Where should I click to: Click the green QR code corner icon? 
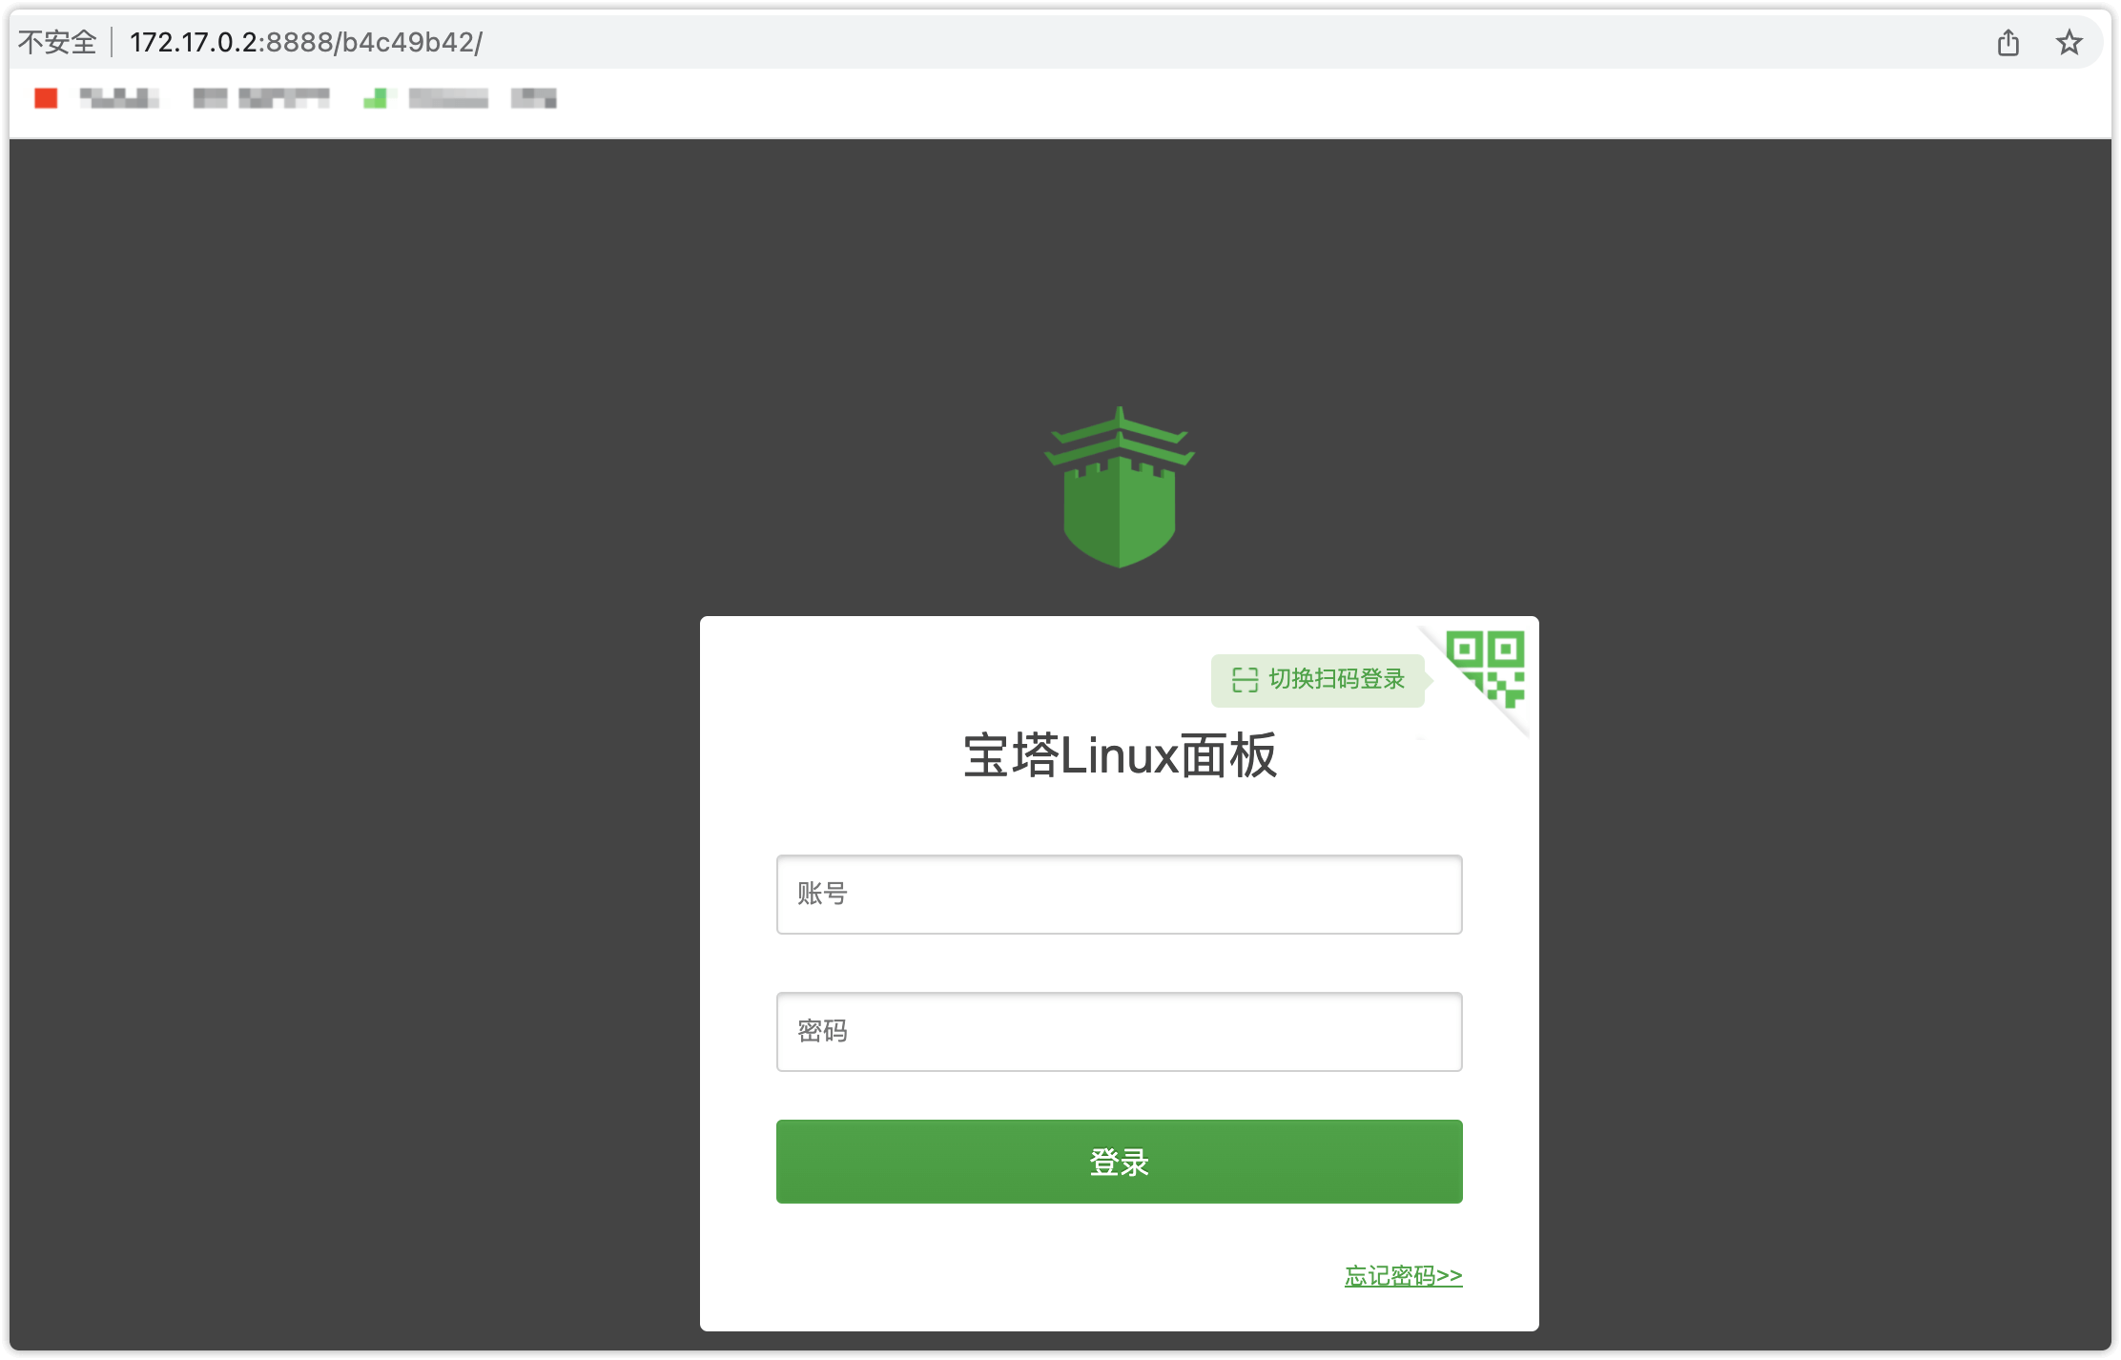pos(1486,667)
